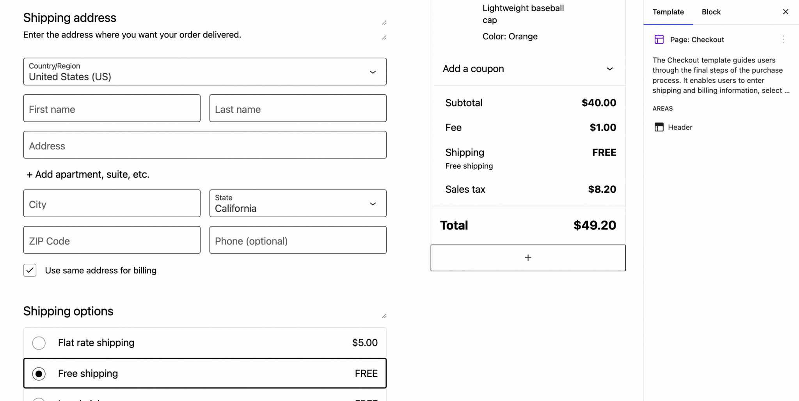The image size is (799, 401).
Task: Click the resize handle near Shipping options heading
Action: tap(384, 315)
